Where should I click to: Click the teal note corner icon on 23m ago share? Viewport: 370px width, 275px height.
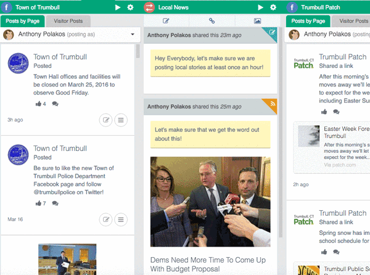272,33
